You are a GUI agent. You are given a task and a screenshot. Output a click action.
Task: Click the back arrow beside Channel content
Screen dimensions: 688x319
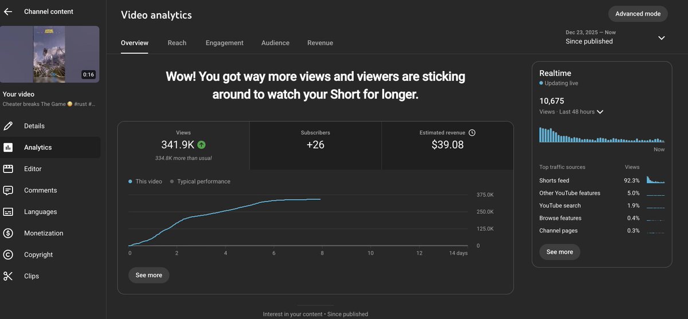point(8,11)
